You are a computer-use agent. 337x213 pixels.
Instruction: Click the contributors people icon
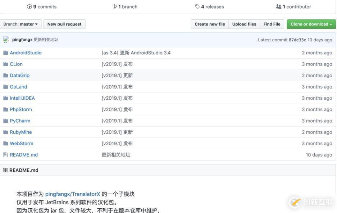(x=278, y=7)
